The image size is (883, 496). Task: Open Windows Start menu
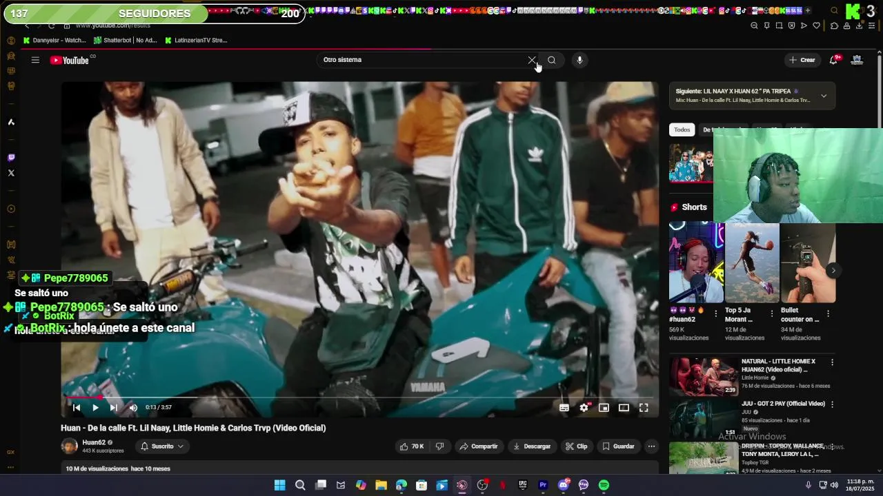pyautogui.click(x=279, y=485)
